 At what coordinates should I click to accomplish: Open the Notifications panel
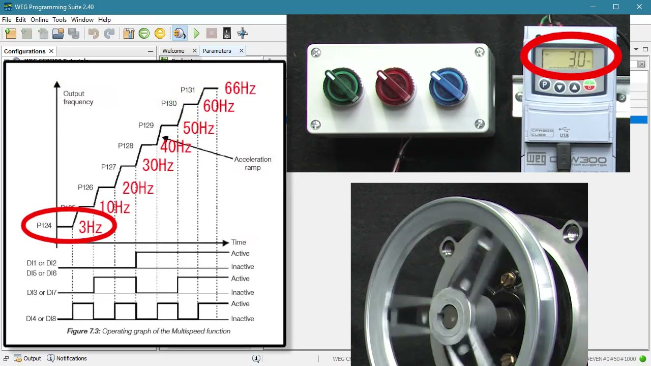(67, 358)
